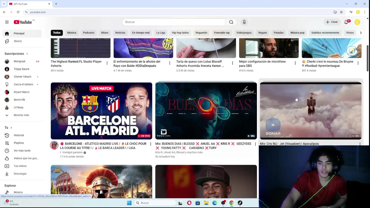The height and width of the screenshot is (208, 370).
Task: Open Tus videos in sidebar
Action: [x=22, y=166]
